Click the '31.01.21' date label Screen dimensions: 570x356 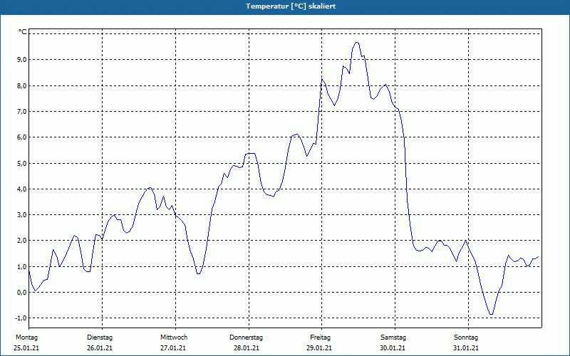coord(466,348)
